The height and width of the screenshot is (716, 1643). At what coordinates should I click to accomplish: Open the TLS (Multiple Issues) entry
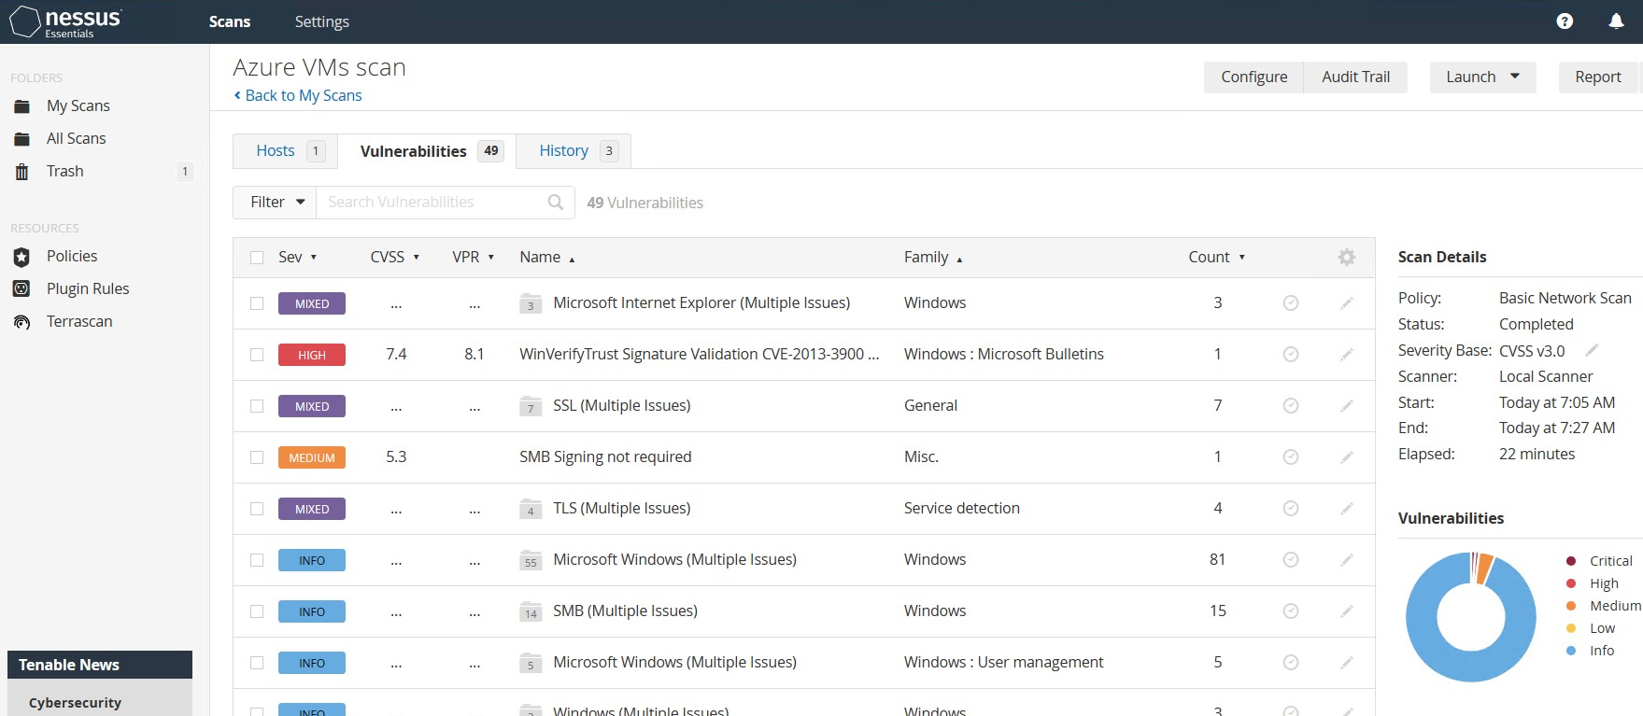tap(622, 509)
